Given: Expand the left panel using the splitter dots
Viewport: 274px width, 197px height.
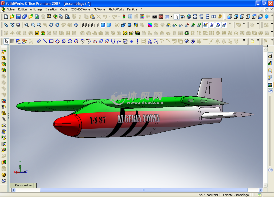Looking at the screenshot, I should (9, 116).
